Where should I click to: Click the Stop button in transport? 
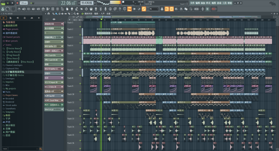pyautogui.click(x=12, y=3)
